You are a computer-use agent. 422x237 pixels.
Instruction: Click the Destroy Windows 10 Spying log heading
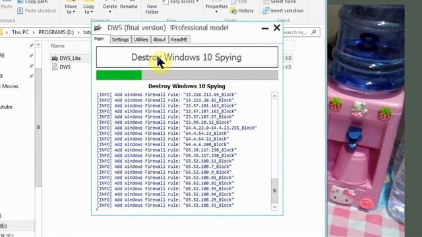[x=187, y=86]
